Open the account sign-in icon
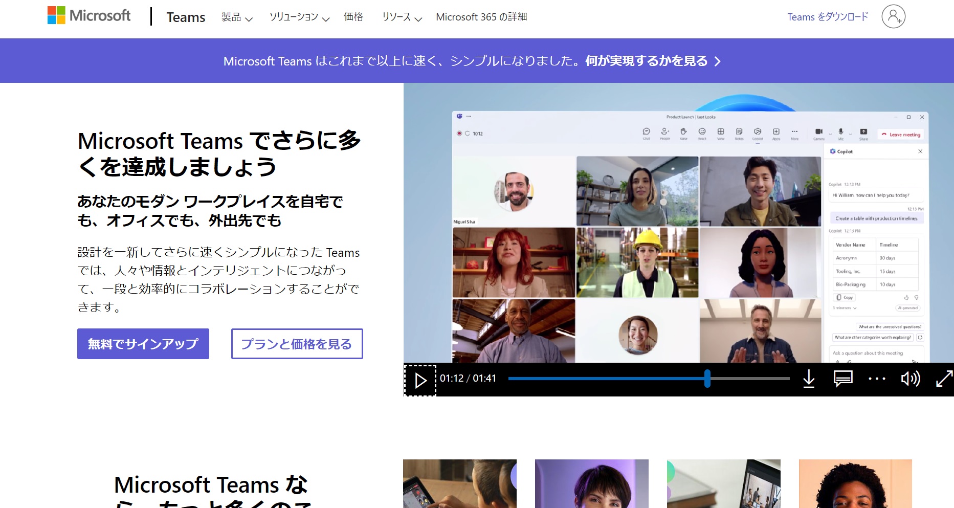Image resolution: width=954 pixels, height=508 pixels. point(893,16)
